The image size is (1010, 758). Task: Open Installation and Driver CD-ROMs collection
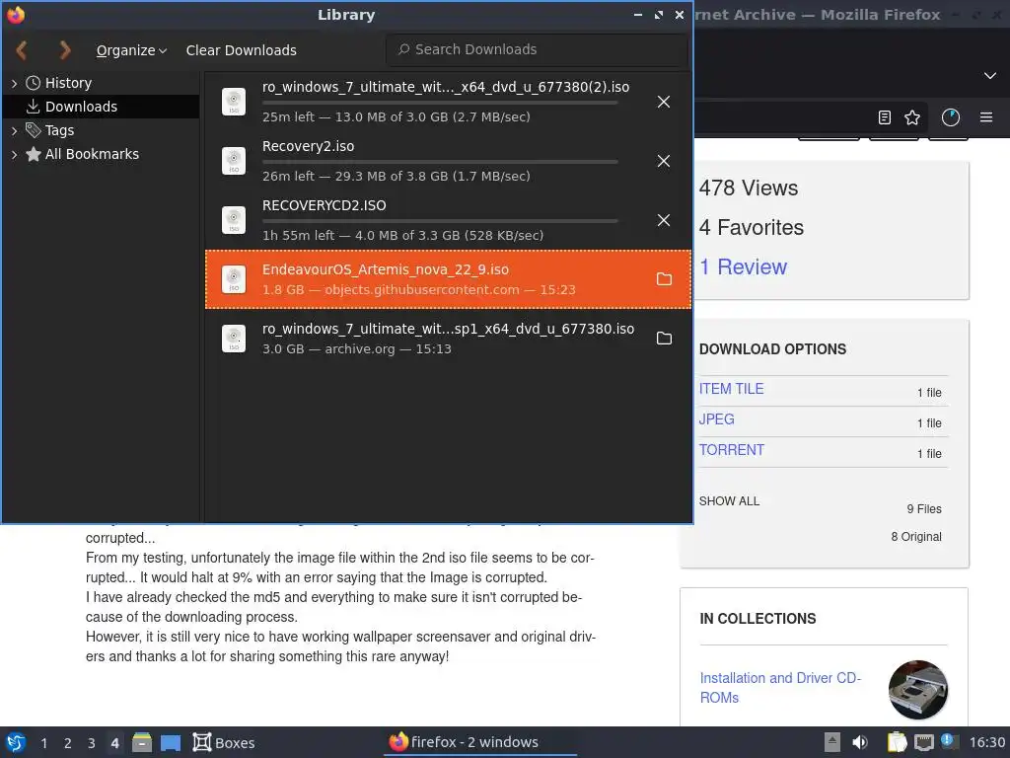coord(780,688)
